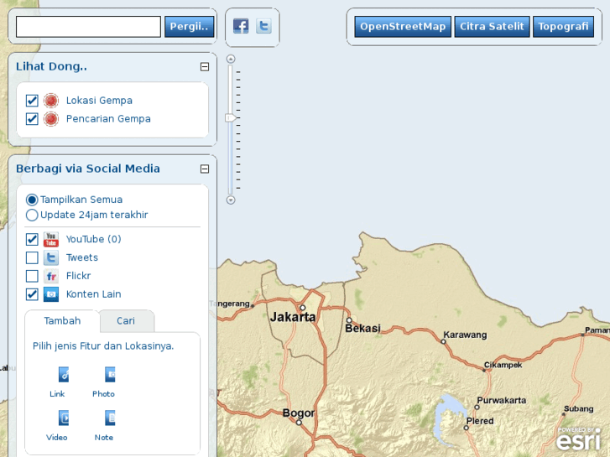
Task: Choose the Video feature icon
Action: [x=62, y=418]
